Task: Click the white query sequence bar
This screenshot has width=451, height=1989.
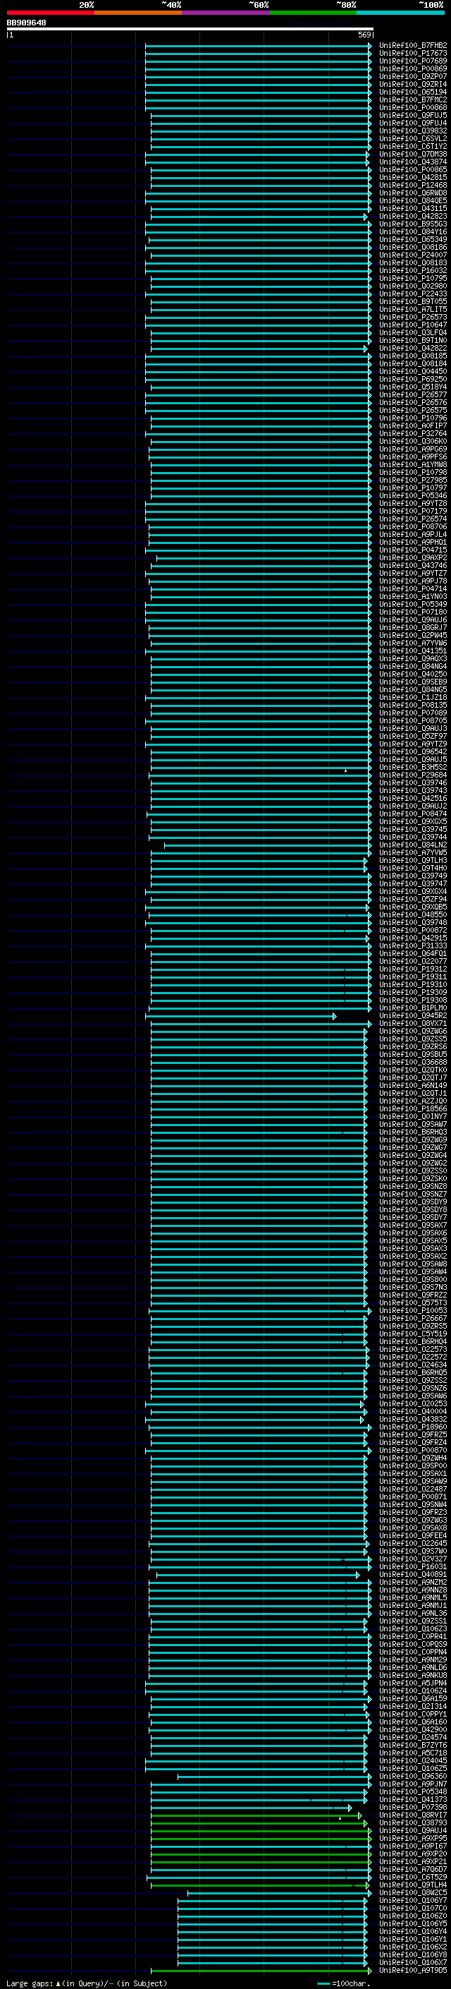Action: tap(190, 30)
